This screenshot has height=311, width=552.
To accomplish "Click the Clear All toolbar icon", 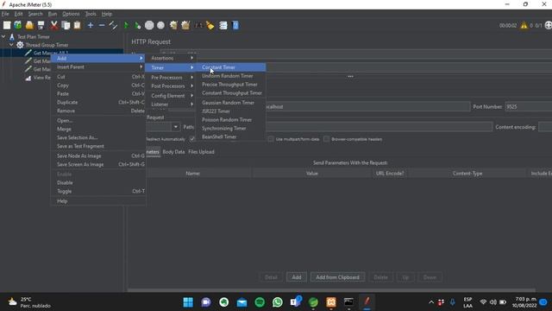I will coord(185,25).
